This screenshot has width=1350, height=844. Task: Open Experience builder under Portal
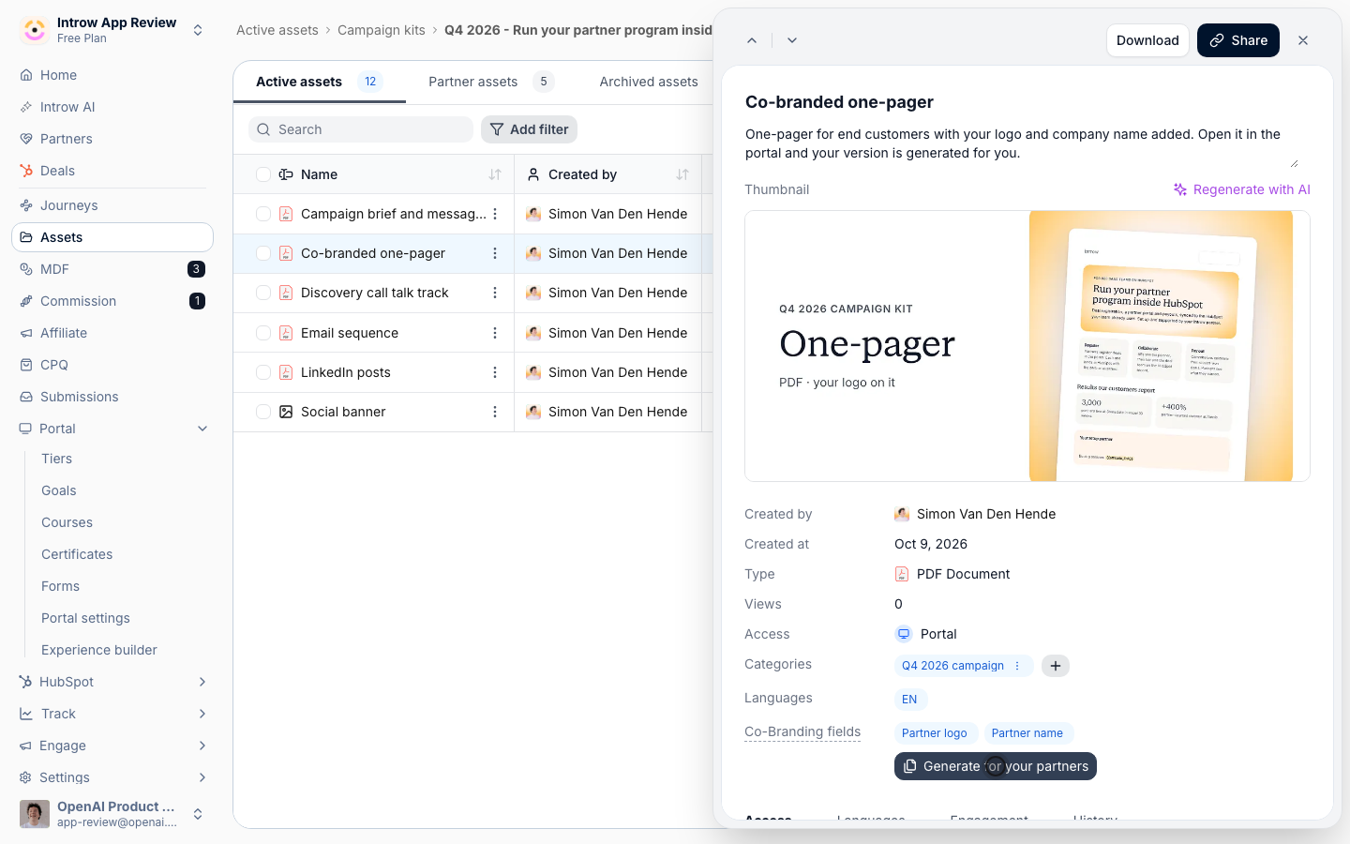point(99,650)
